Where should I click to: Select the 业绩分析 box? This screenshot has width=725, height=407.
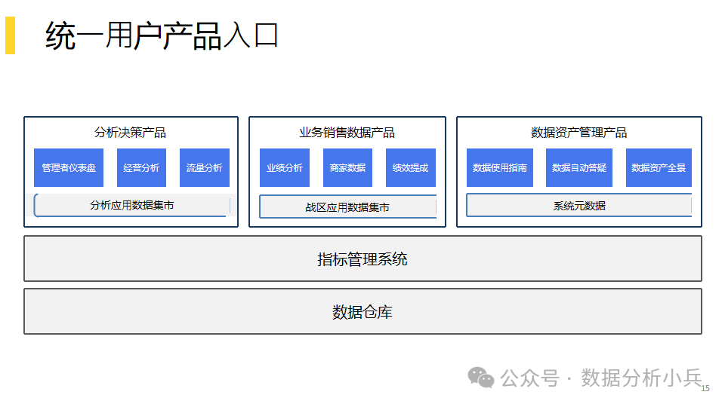(x=285, y=167)
